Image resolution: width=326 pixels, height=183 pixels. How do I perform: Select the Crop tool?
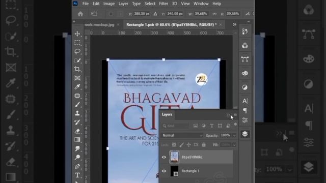(x=77, y=69)
